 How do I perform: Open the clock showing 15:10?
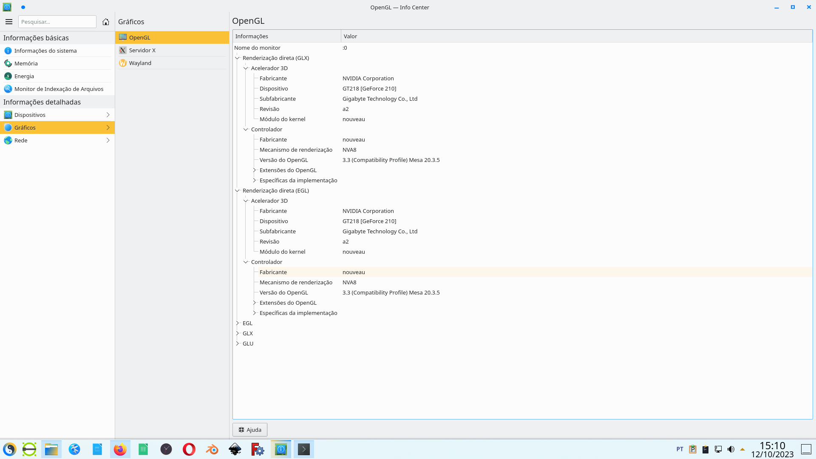[x=772, y=450]
